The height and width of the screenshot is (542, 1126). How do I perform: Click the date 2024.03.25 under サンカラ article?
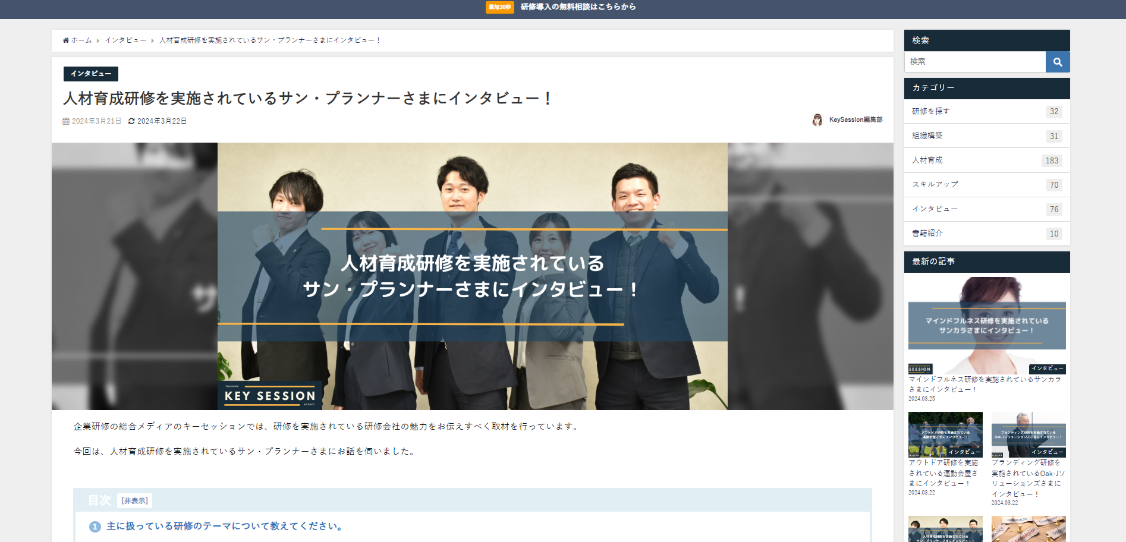tap(921, 399)
